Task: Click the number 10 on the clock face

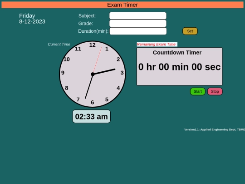Action: (67, 59)
